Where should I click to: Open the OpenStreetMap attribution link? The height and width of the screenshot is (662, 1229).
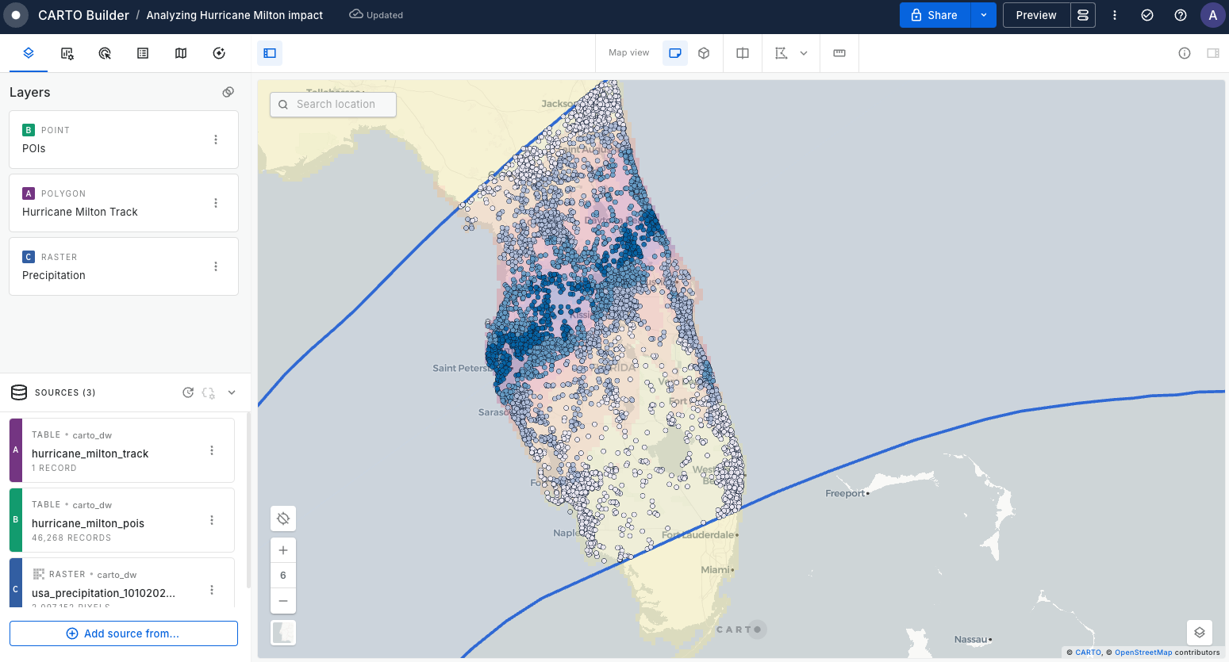(1143, 652)
